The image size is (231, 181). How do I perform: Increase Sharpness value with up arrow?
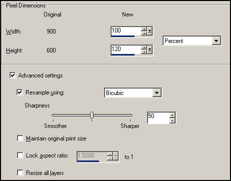(172, 115)
